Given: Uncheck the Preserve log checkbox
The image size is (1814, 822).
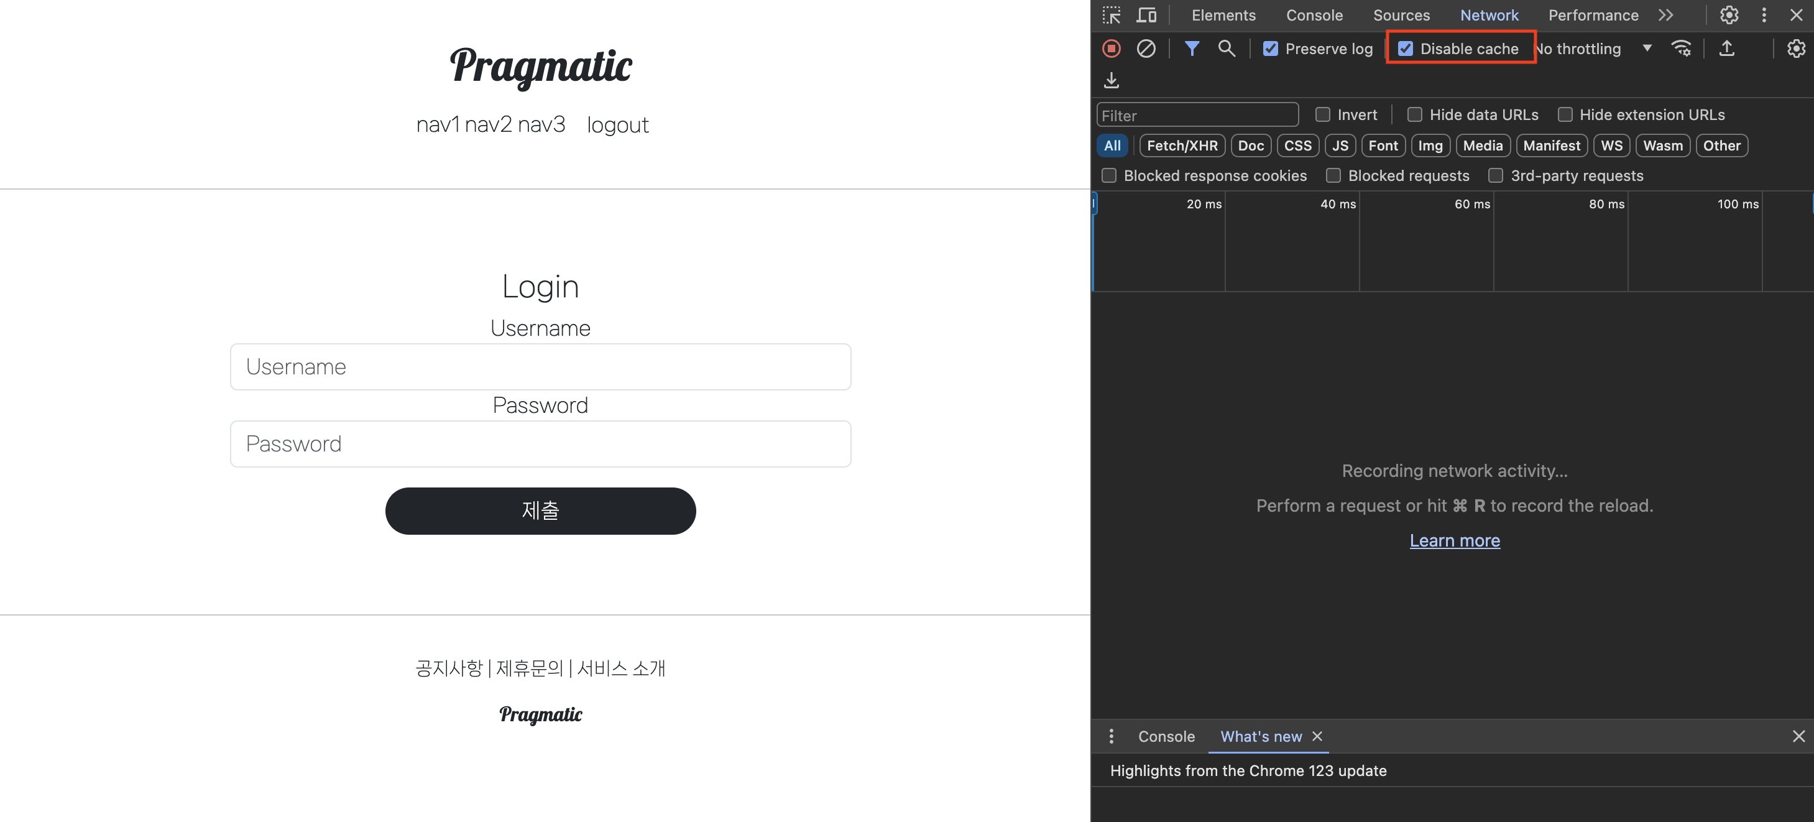Looking at the screenshot, I should coord(1271,48).
